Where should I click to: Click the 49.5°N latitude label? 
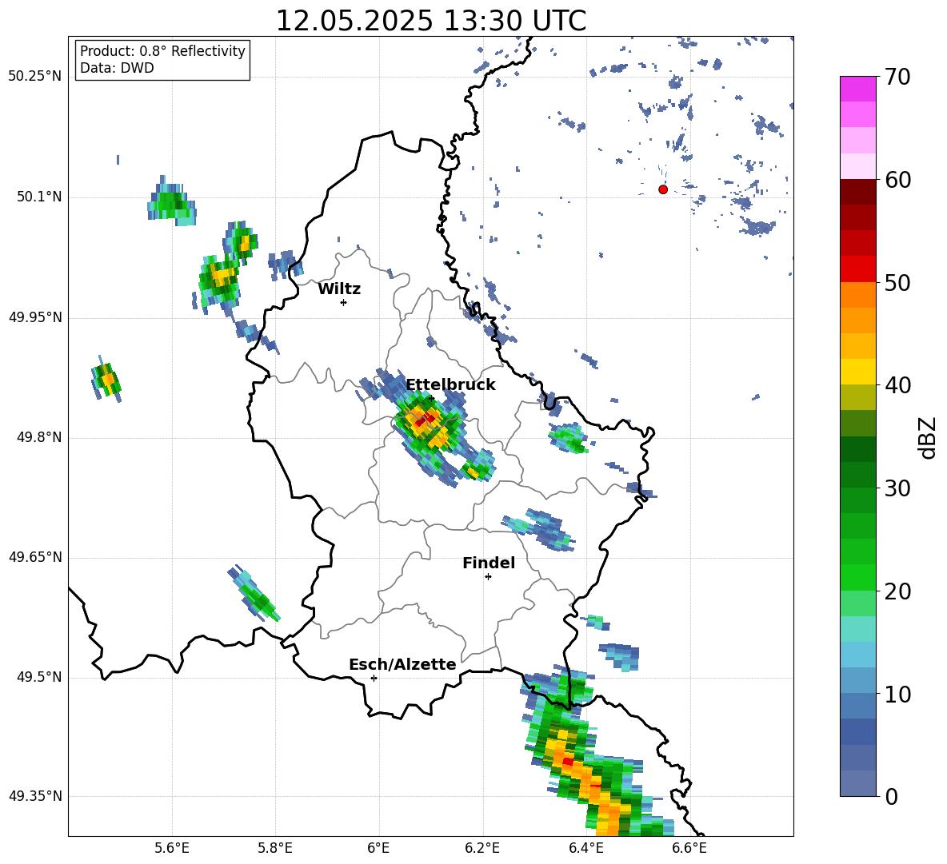[40, 678]
